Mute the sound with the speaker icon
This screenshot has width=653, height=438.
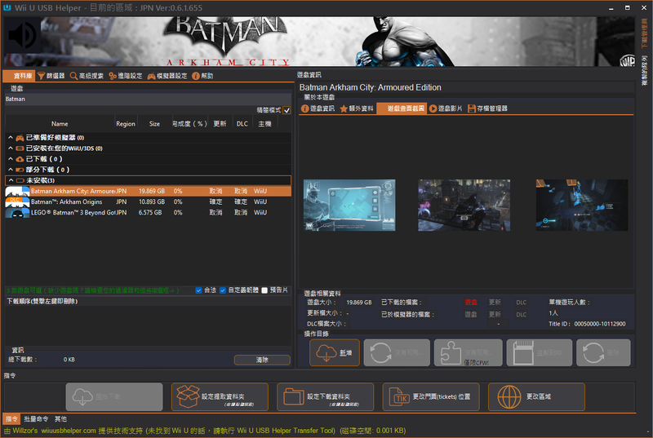(23, 35)
